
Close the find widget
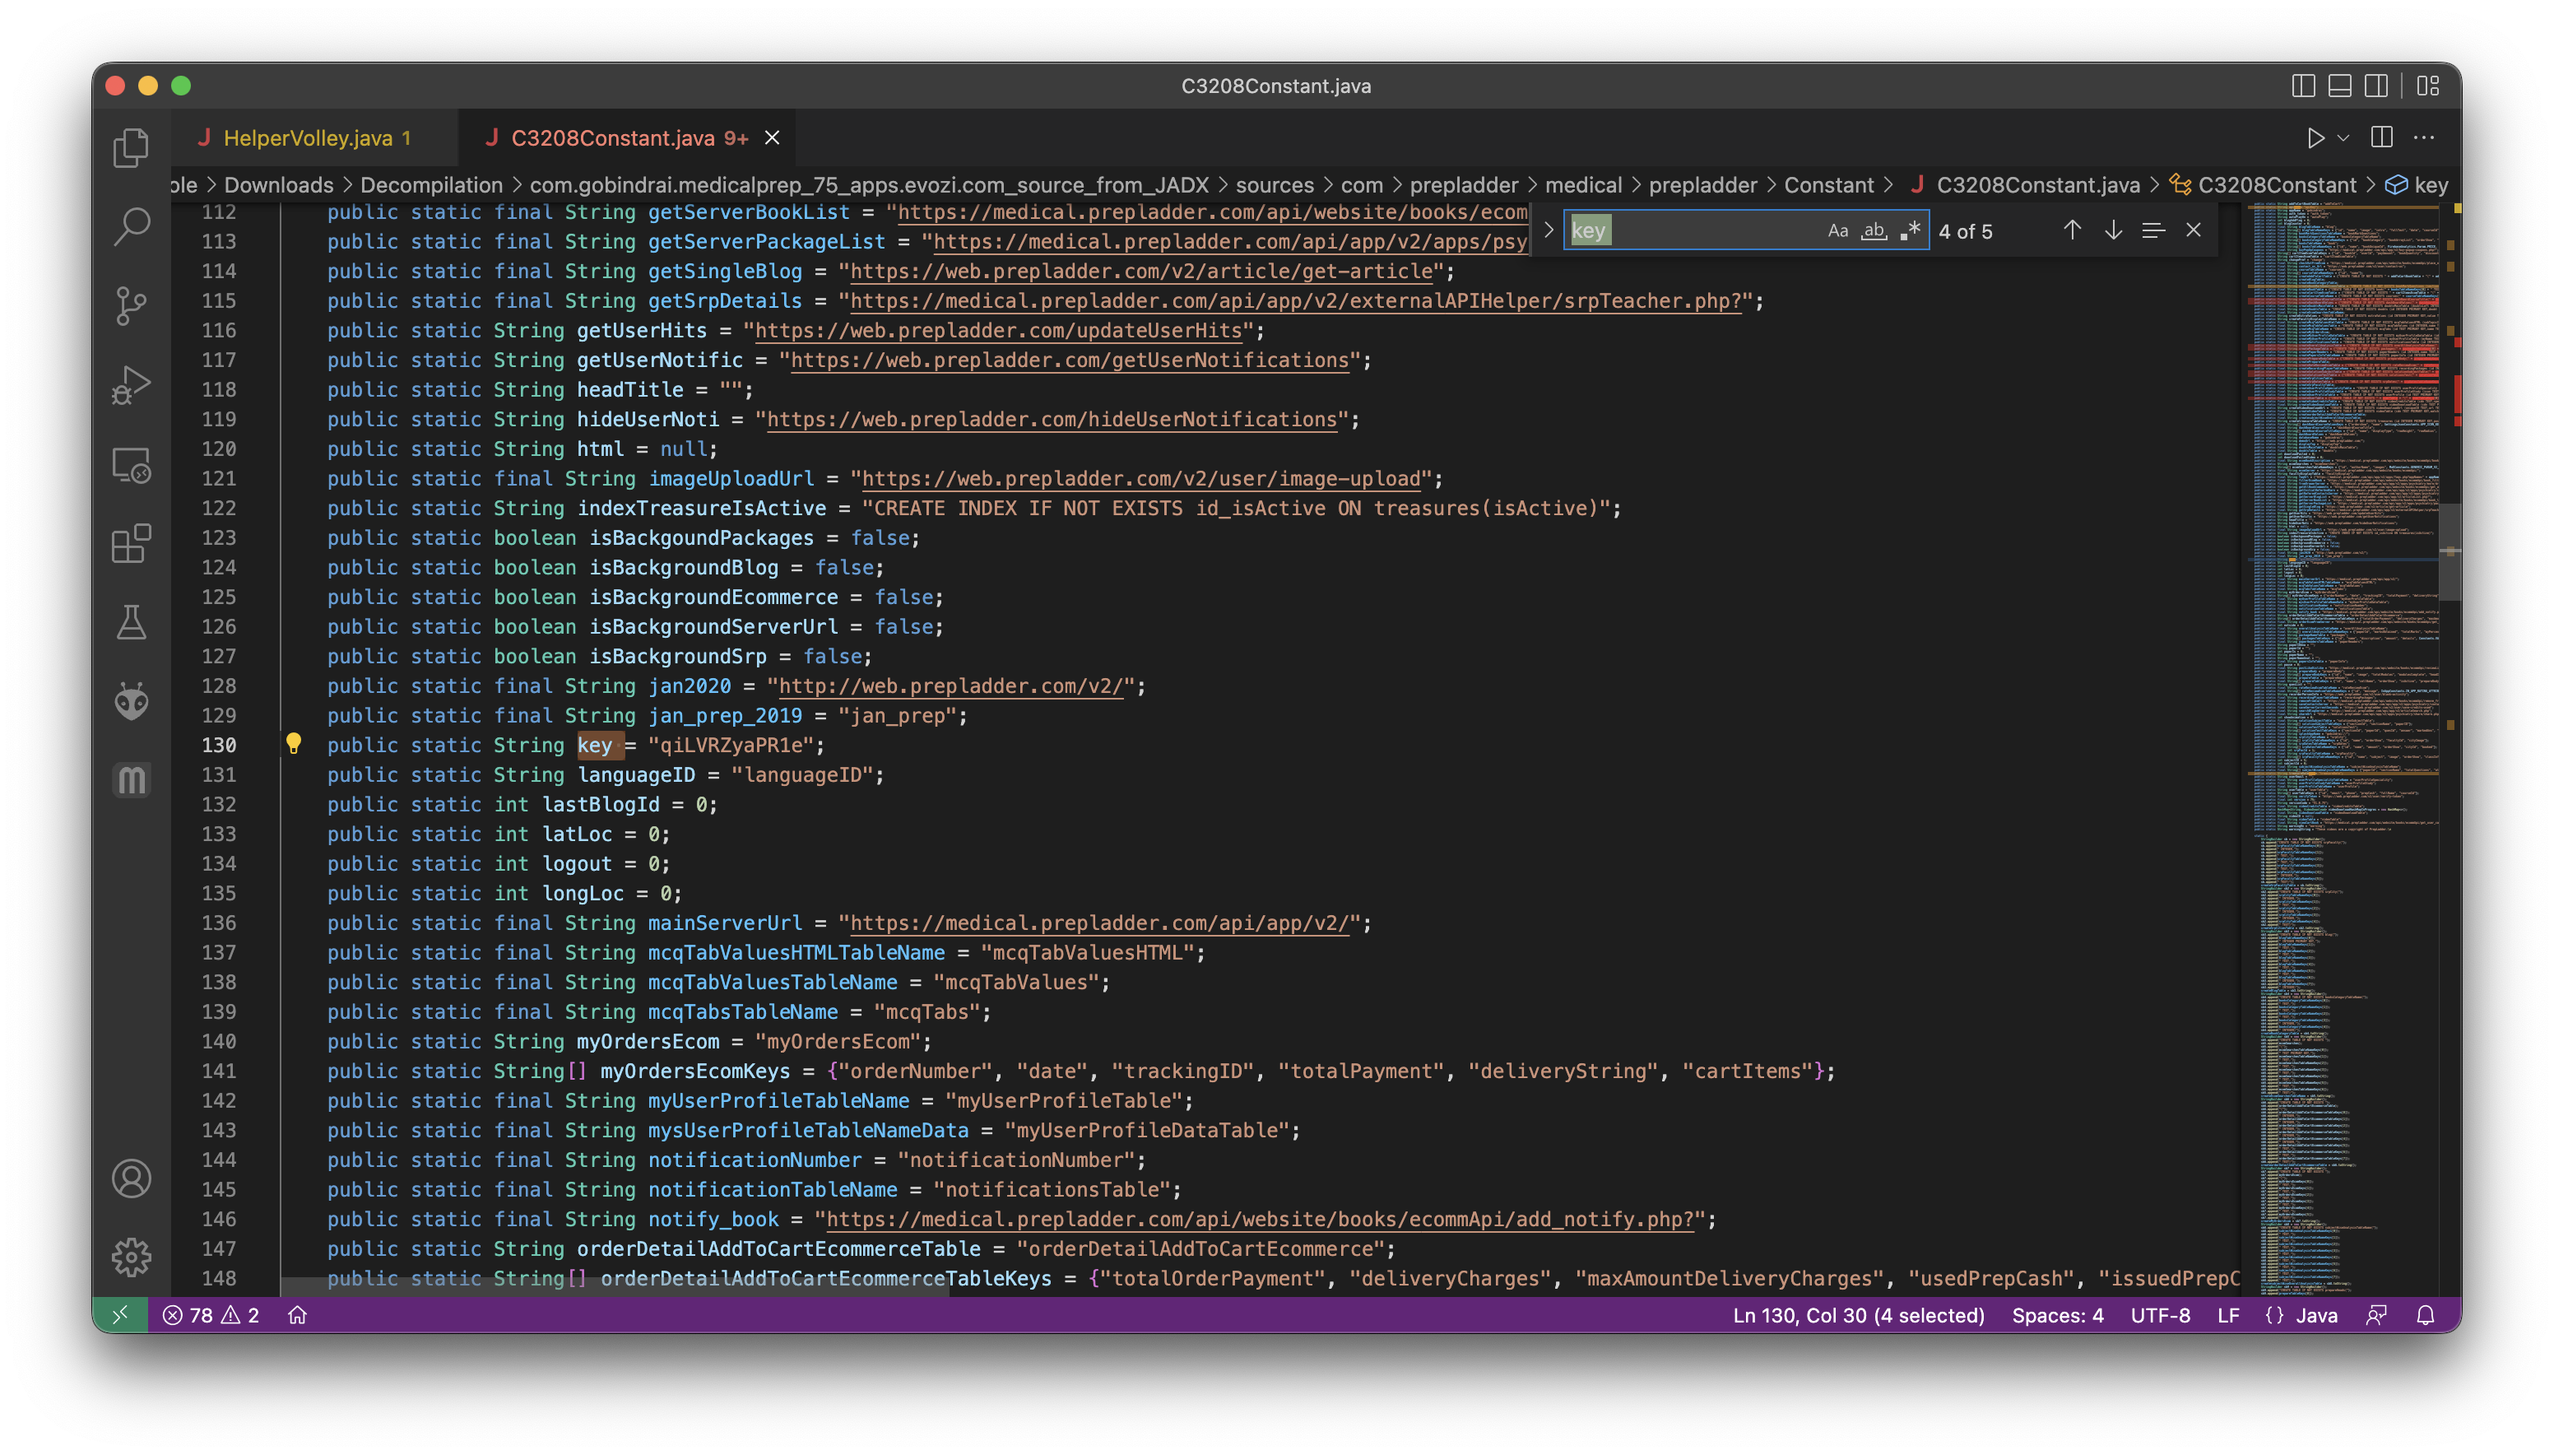pos(2194,230)
